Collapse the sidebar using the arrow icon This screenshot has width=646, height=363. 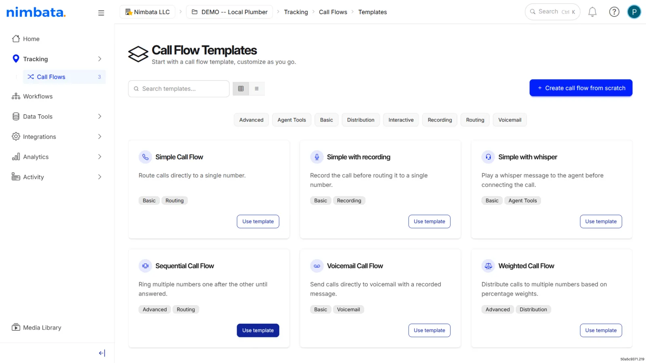(102, 353)
